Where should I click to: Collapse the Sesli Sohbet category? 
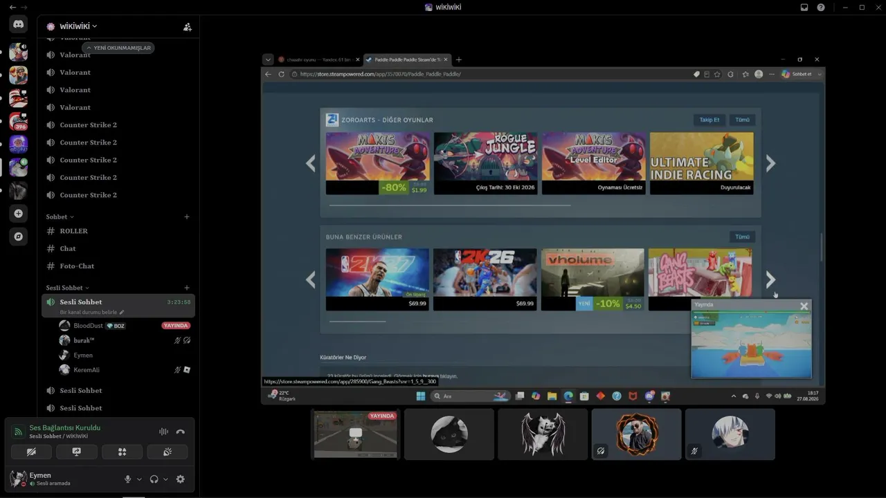coord(68,288)
